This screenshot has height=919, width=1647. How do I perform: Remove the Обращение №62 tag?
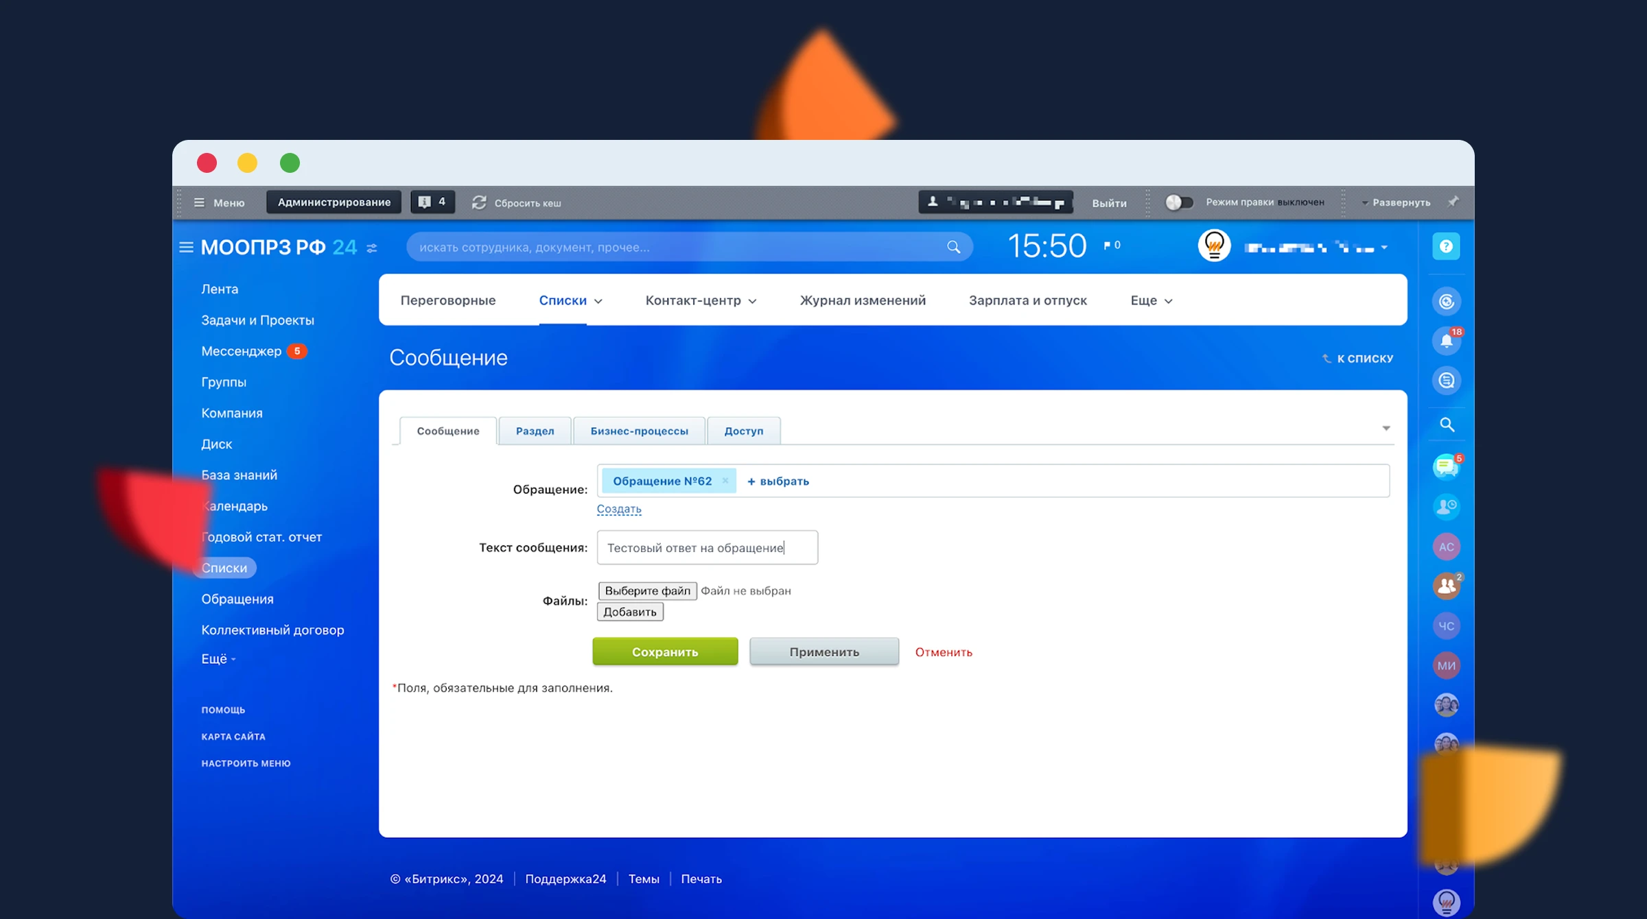pyautogui.click(x=725, y=481)
